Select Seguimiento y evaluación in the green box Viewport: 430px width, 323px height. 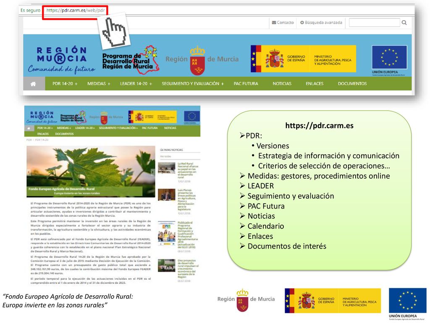pos(291,196)
